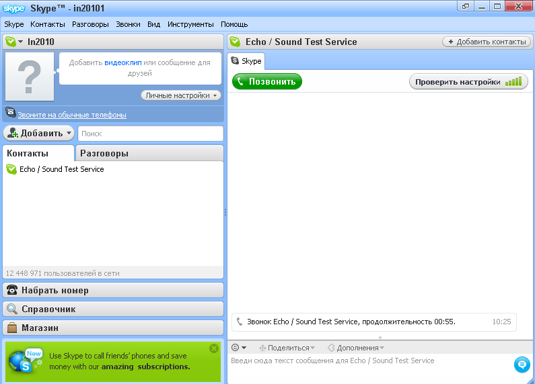
Task: Expand the emoticon dropdown arrow
Action: pyautogui.click(x=244, y=348)
